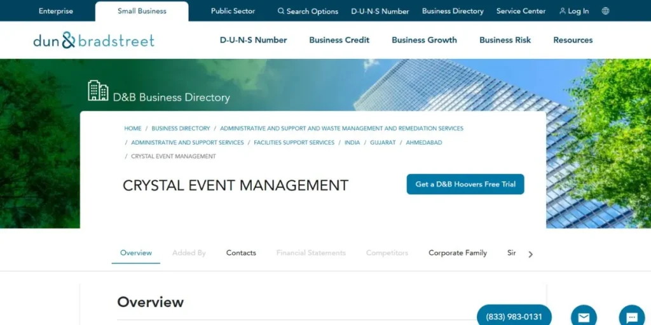Screen dimensions: 651x325
Task: Switch to the Enterprise tab
Action: 56,11
